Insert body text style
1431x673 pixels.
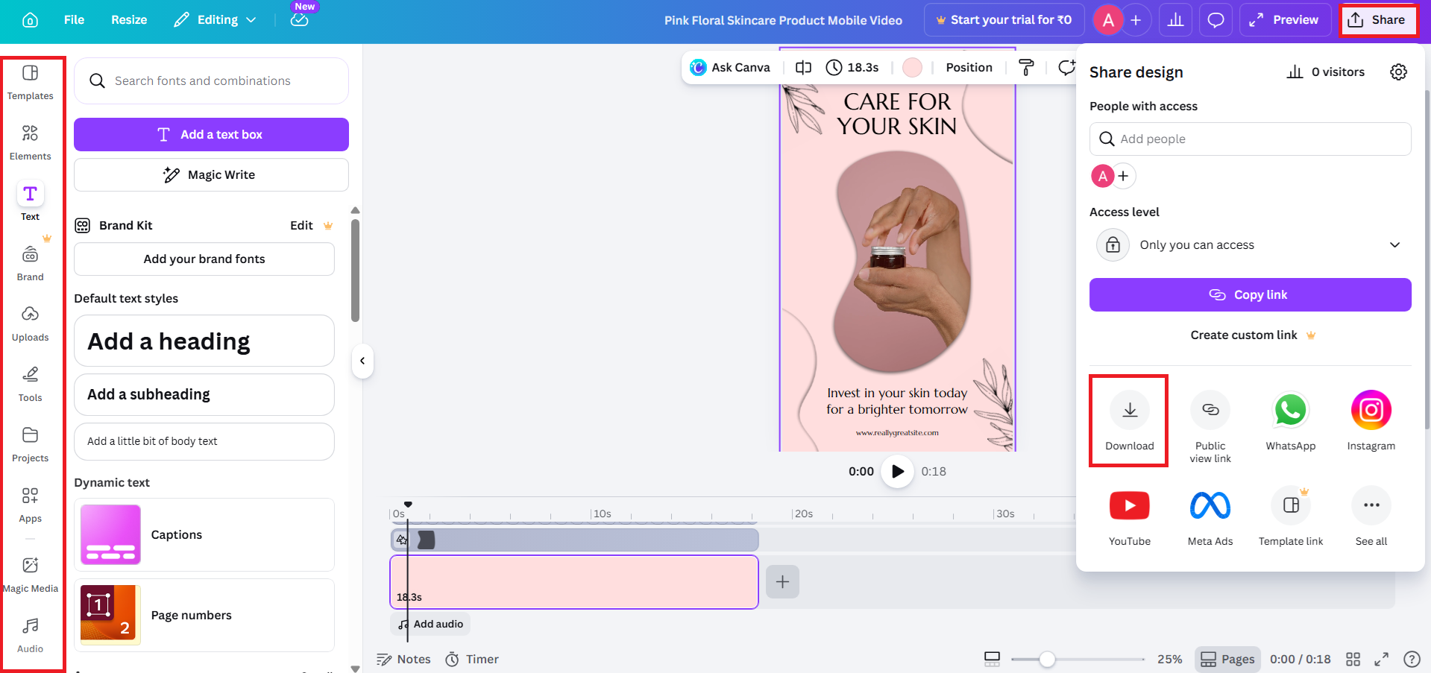click(204, 441)
